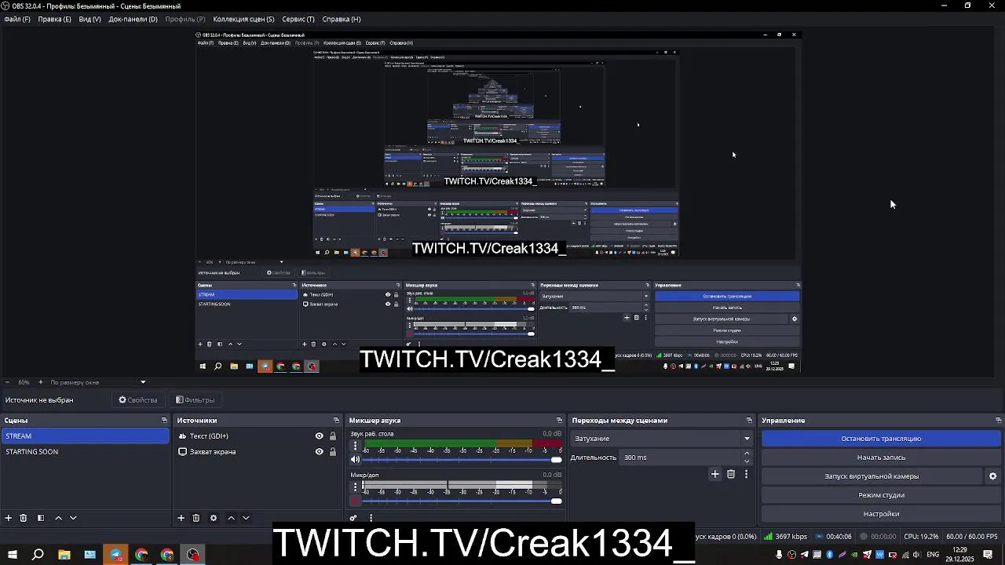Toggle the lock on Захват экрана source
The width and height of the screenshot is (1005, 565).
pos(332,452)
